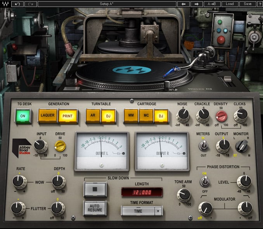Go to next preset with right arrow
Screen dimensions: 263x229
click(196, 4)
